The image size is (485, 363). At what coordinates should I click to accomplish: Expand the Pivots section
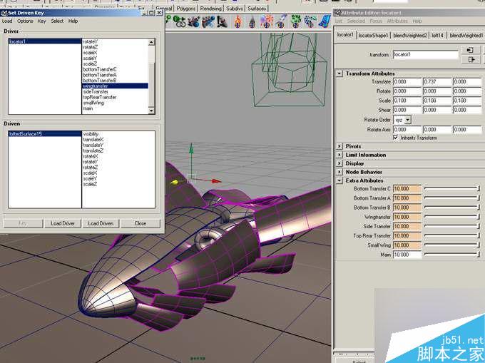(339, 146)
